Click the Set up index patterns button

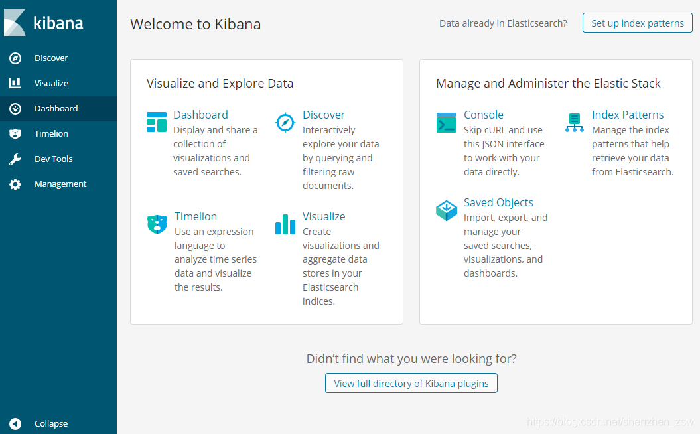638,23
